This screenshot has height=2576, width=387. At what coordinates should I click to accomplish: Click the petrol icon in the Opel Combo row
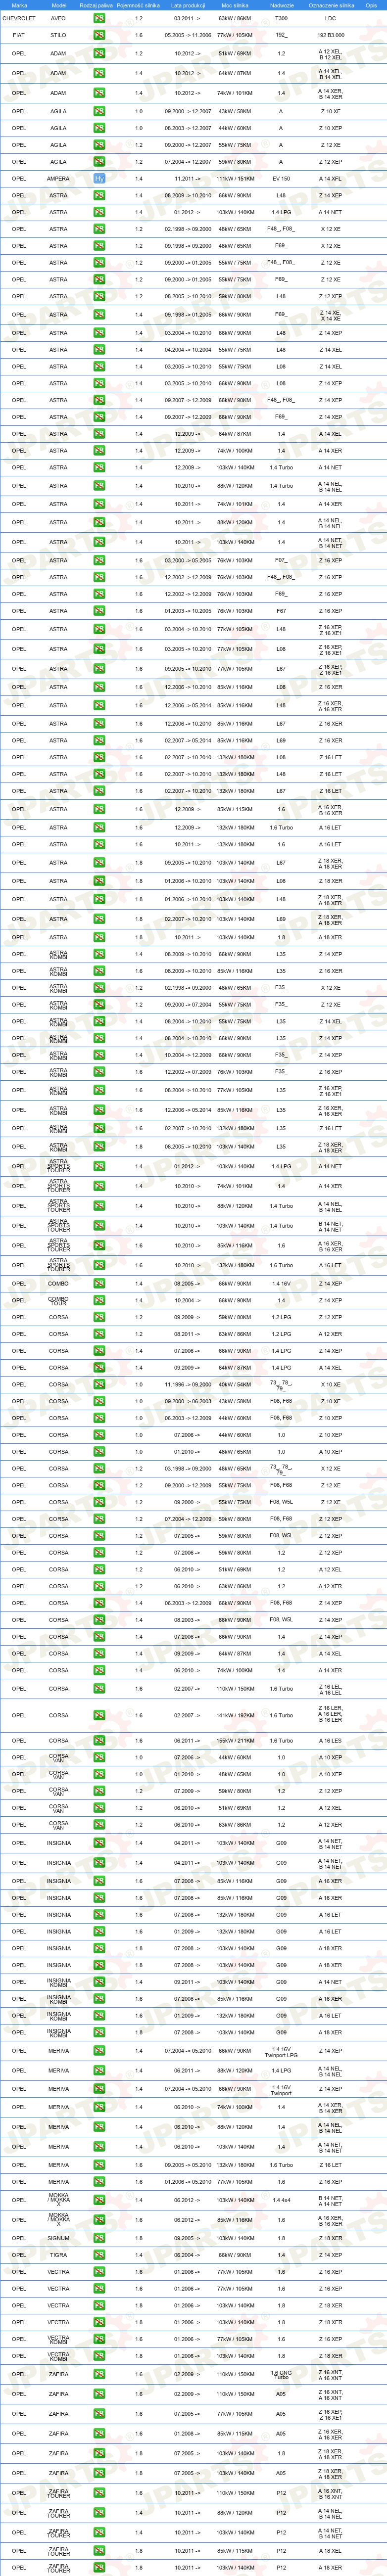click(x=99, y=1284)
